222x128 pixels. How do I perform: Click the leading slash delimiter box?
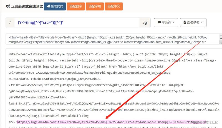(10, 22)
